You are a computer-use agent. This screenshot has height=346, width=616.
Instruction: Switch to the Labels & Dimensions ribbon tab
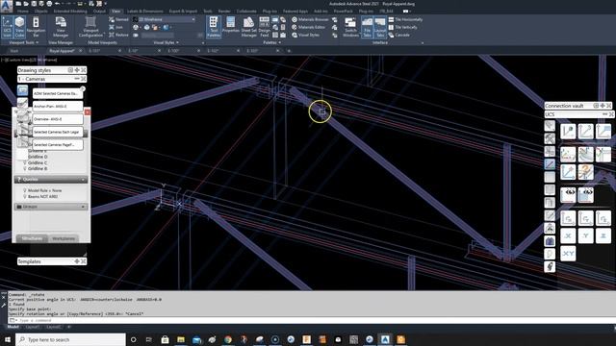click(x=144, y=12)
